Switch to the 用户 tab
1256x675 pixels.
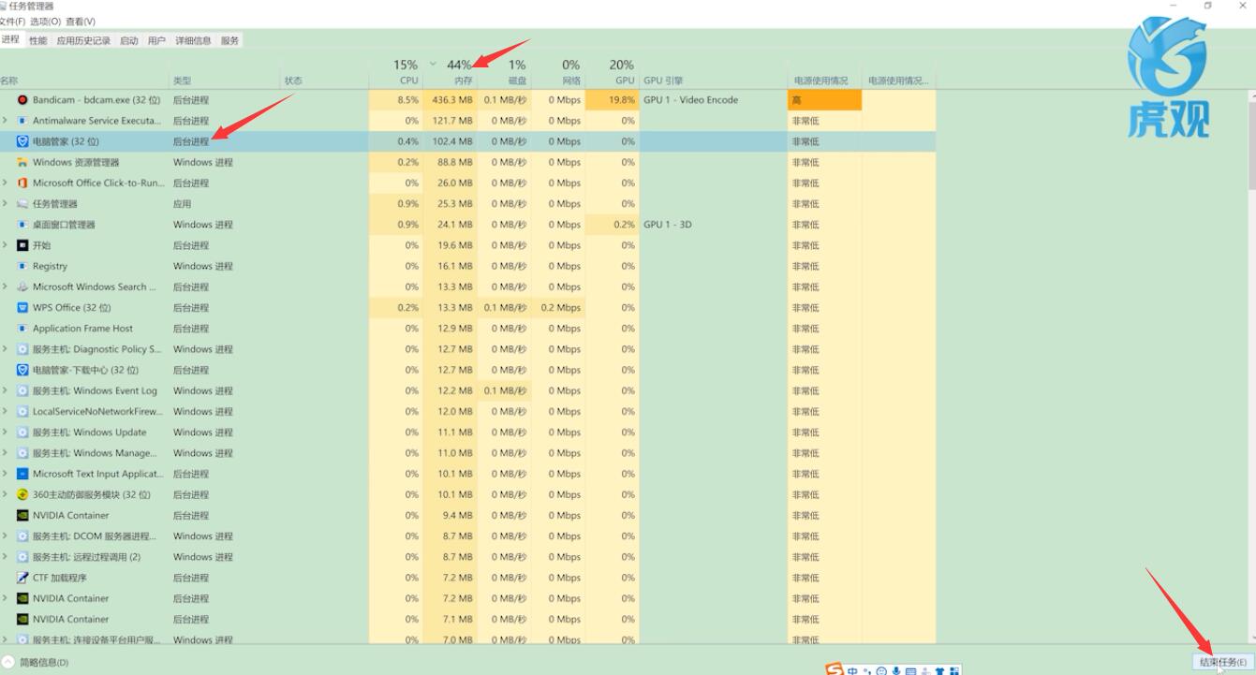click(156, 40)
